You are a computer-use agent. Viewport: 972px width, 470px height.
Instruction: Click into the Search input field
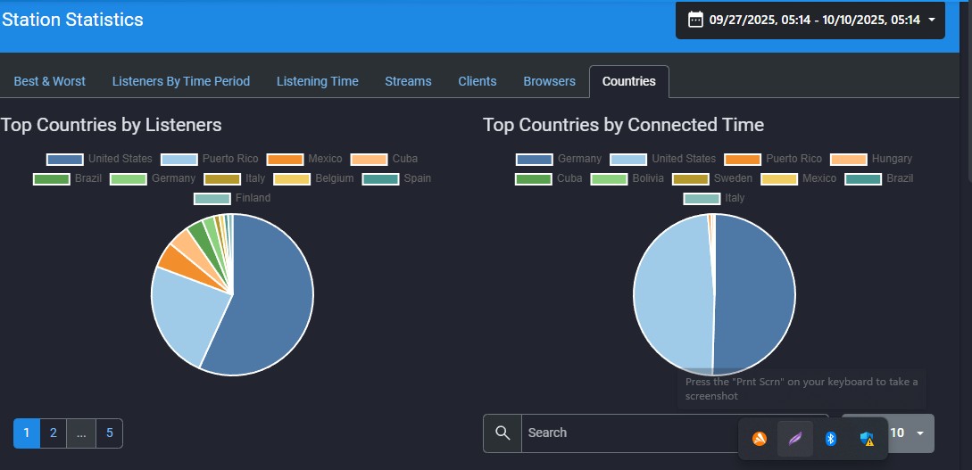(x=625, y=433)
